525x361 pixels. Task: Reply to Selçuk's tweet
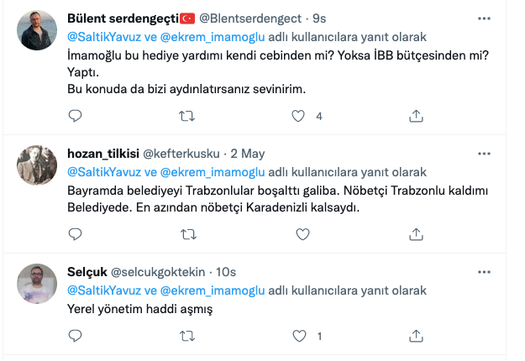point(75,336)
